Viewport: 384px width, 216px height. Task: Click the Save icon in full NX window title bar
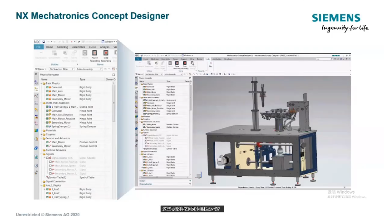[141, 55]
